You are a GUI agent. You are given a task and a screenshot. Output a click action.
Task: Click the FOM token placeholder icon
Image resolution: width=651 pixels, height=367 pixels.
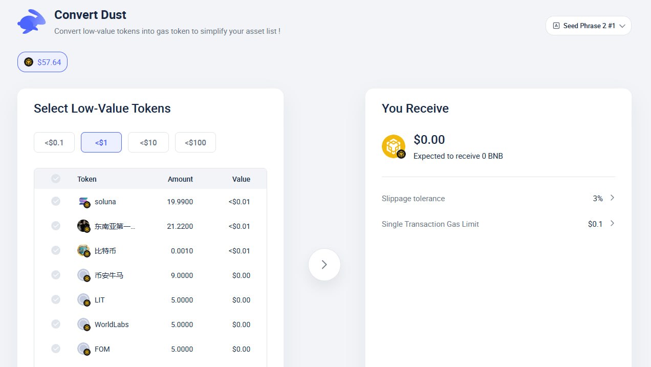(x=84, y=349)
